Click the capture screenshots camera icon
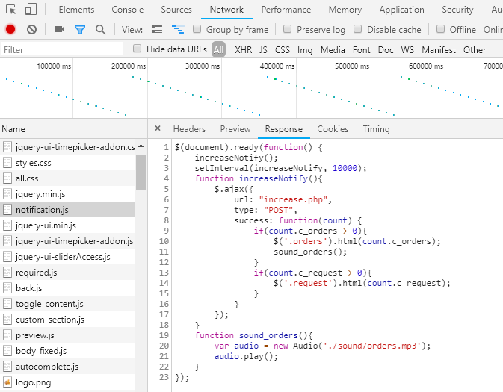The height and width of the screenshot is (392, 503). click(x=59, y=29)
